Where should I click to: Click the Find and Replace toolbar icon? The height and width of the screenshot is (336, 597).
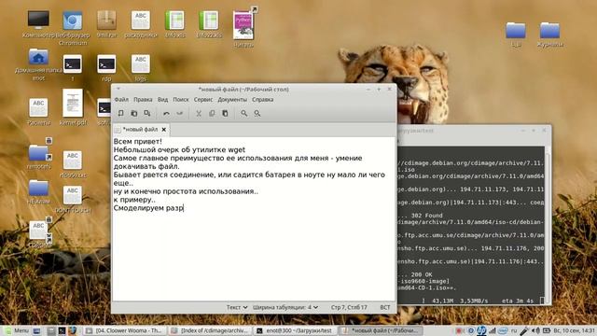tap(257, 113)
